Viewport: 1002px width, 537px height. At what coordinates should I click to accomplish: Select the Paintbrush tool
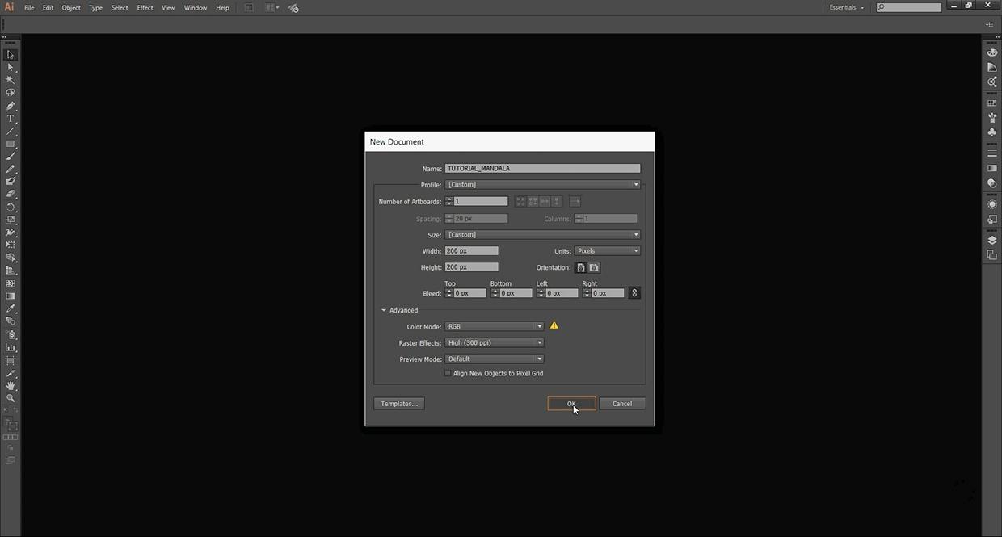(11, 157)
